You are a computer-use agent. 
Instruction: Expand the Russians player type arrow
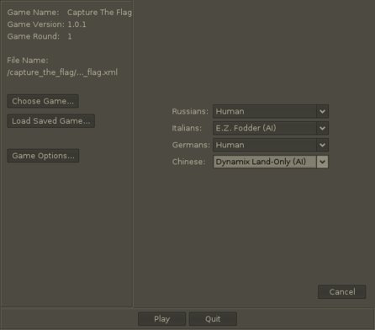click(x=322, y=111)
